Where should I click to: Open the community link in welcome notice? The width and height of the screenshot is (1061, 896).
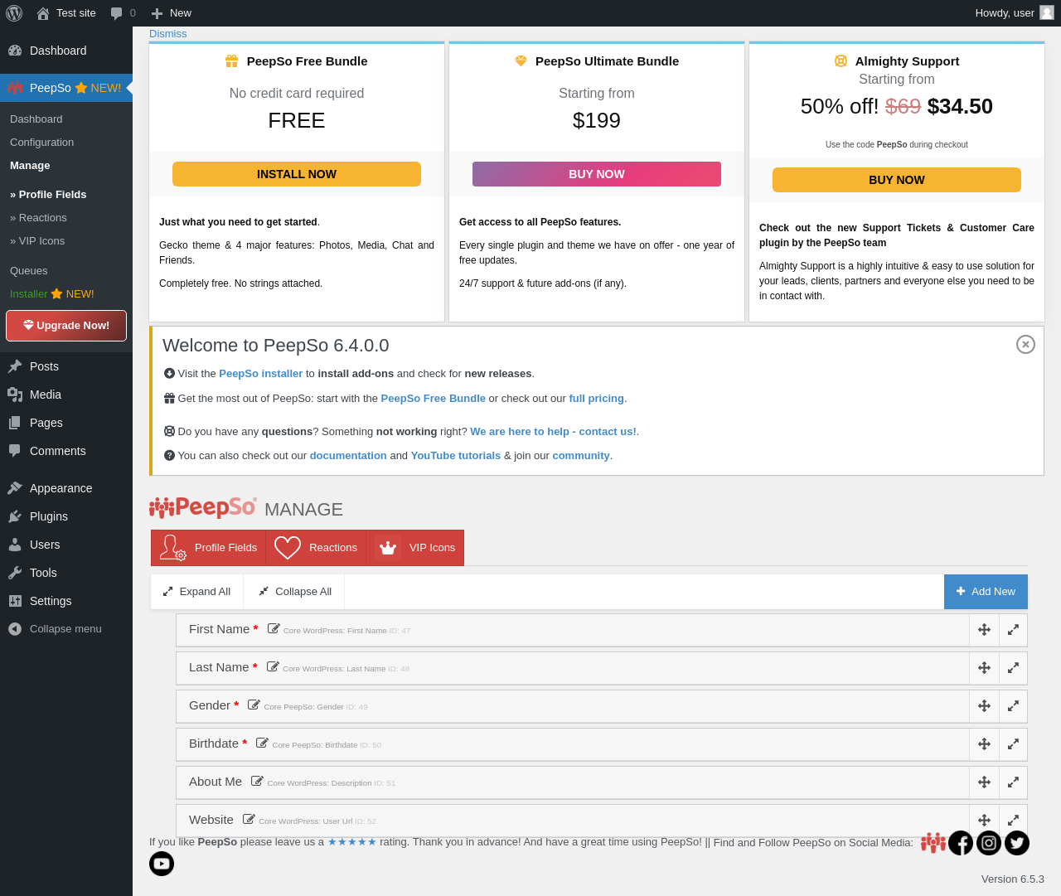[581, 456]
